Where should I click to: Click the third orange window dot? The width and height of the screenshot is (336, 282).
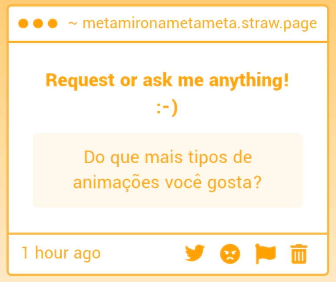tap(52, 23)
